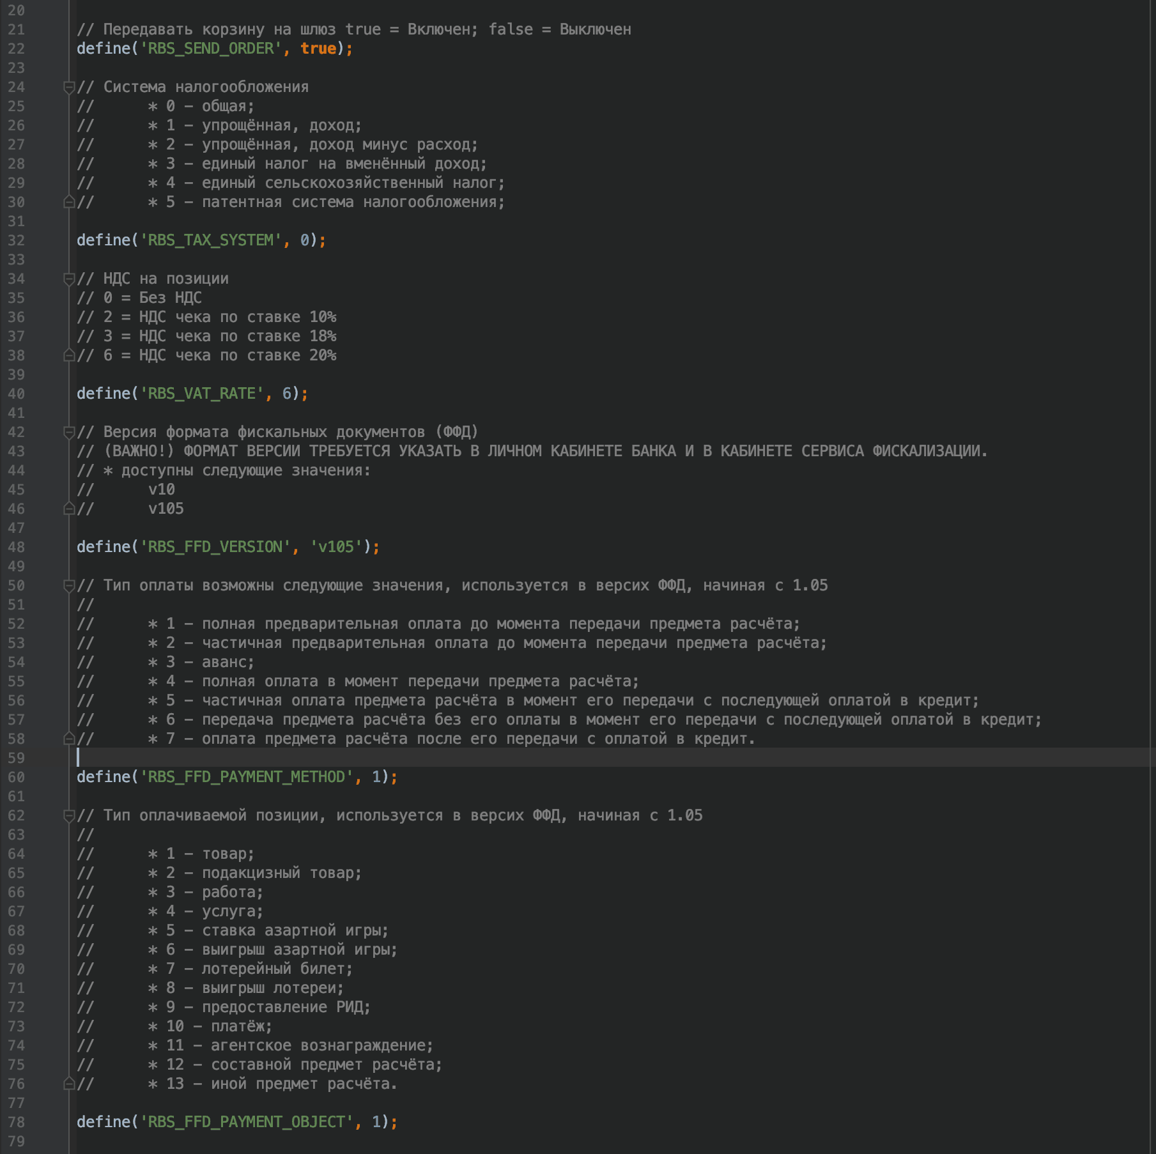Click 'RBS_FFD_PAYMENT_METHOD' constant name
This screenshot has height=1154, width=1156.
tap(246, 777)
